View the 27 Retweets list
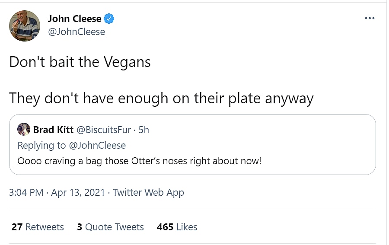This screenshot has height=245, width=389. click(38, 227)
